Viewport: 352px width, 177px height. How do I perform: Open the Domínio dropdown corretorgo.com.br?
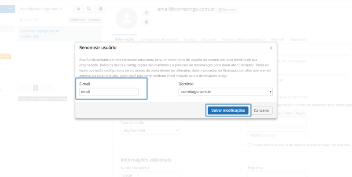click(x=225, y=92)
